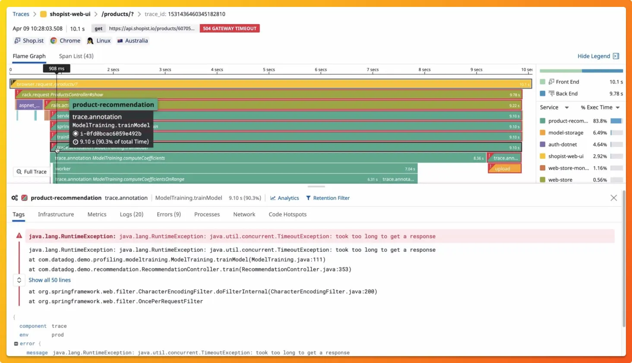Screen dimensions: 632x363
Task: Open the Analytics link
Action: [288, 198]
